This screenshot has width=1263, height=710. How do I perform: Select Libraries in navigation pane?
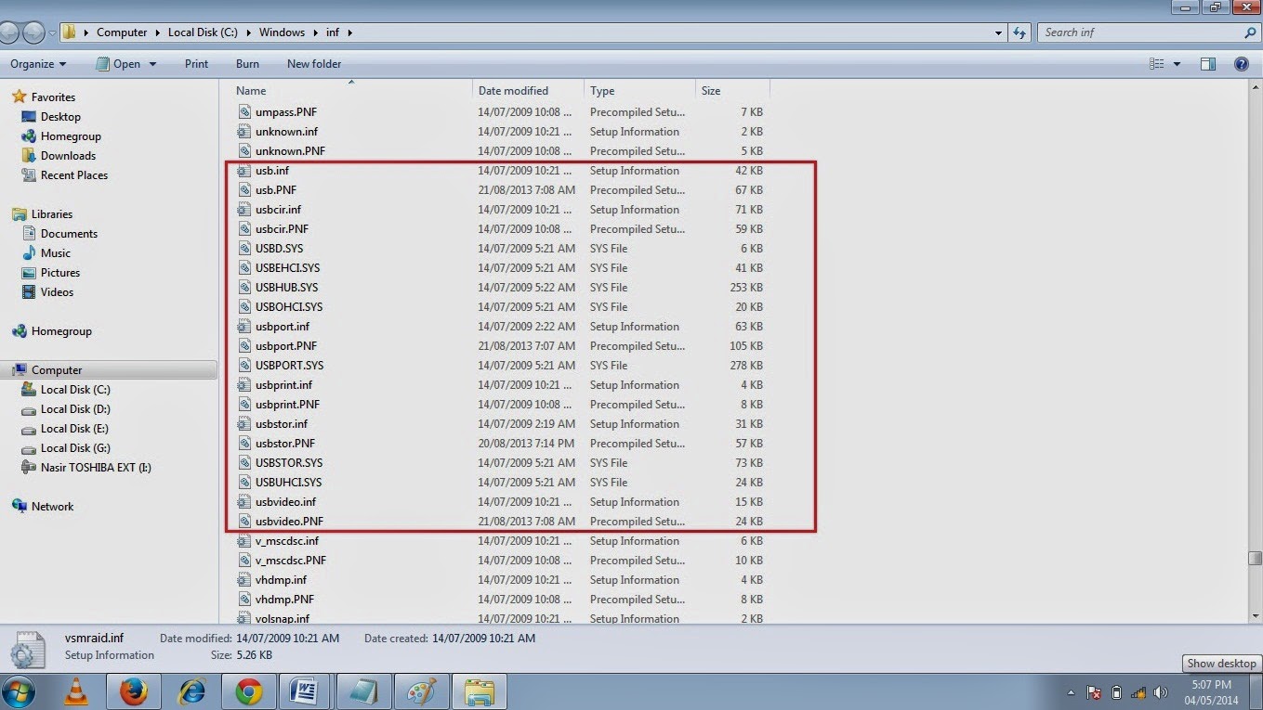coord(51,214)
